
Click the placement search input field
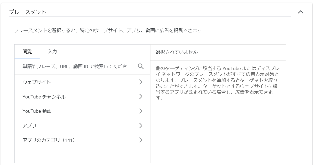tap(76, 67)
